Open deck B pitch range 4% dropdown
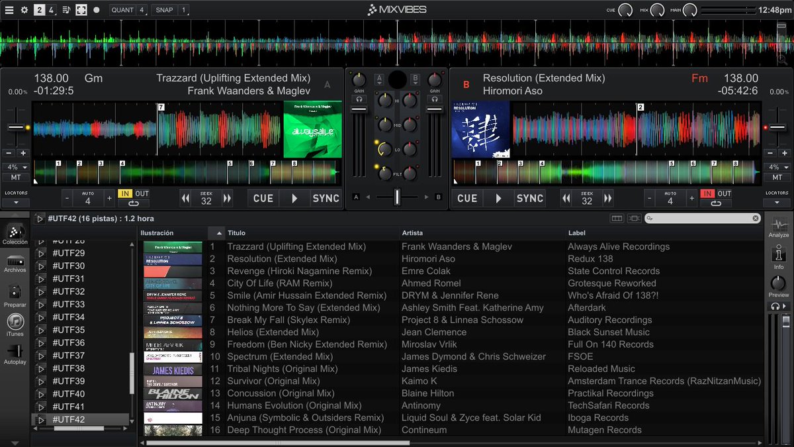This screenshot has height=447, width=794. click(777, 168)
